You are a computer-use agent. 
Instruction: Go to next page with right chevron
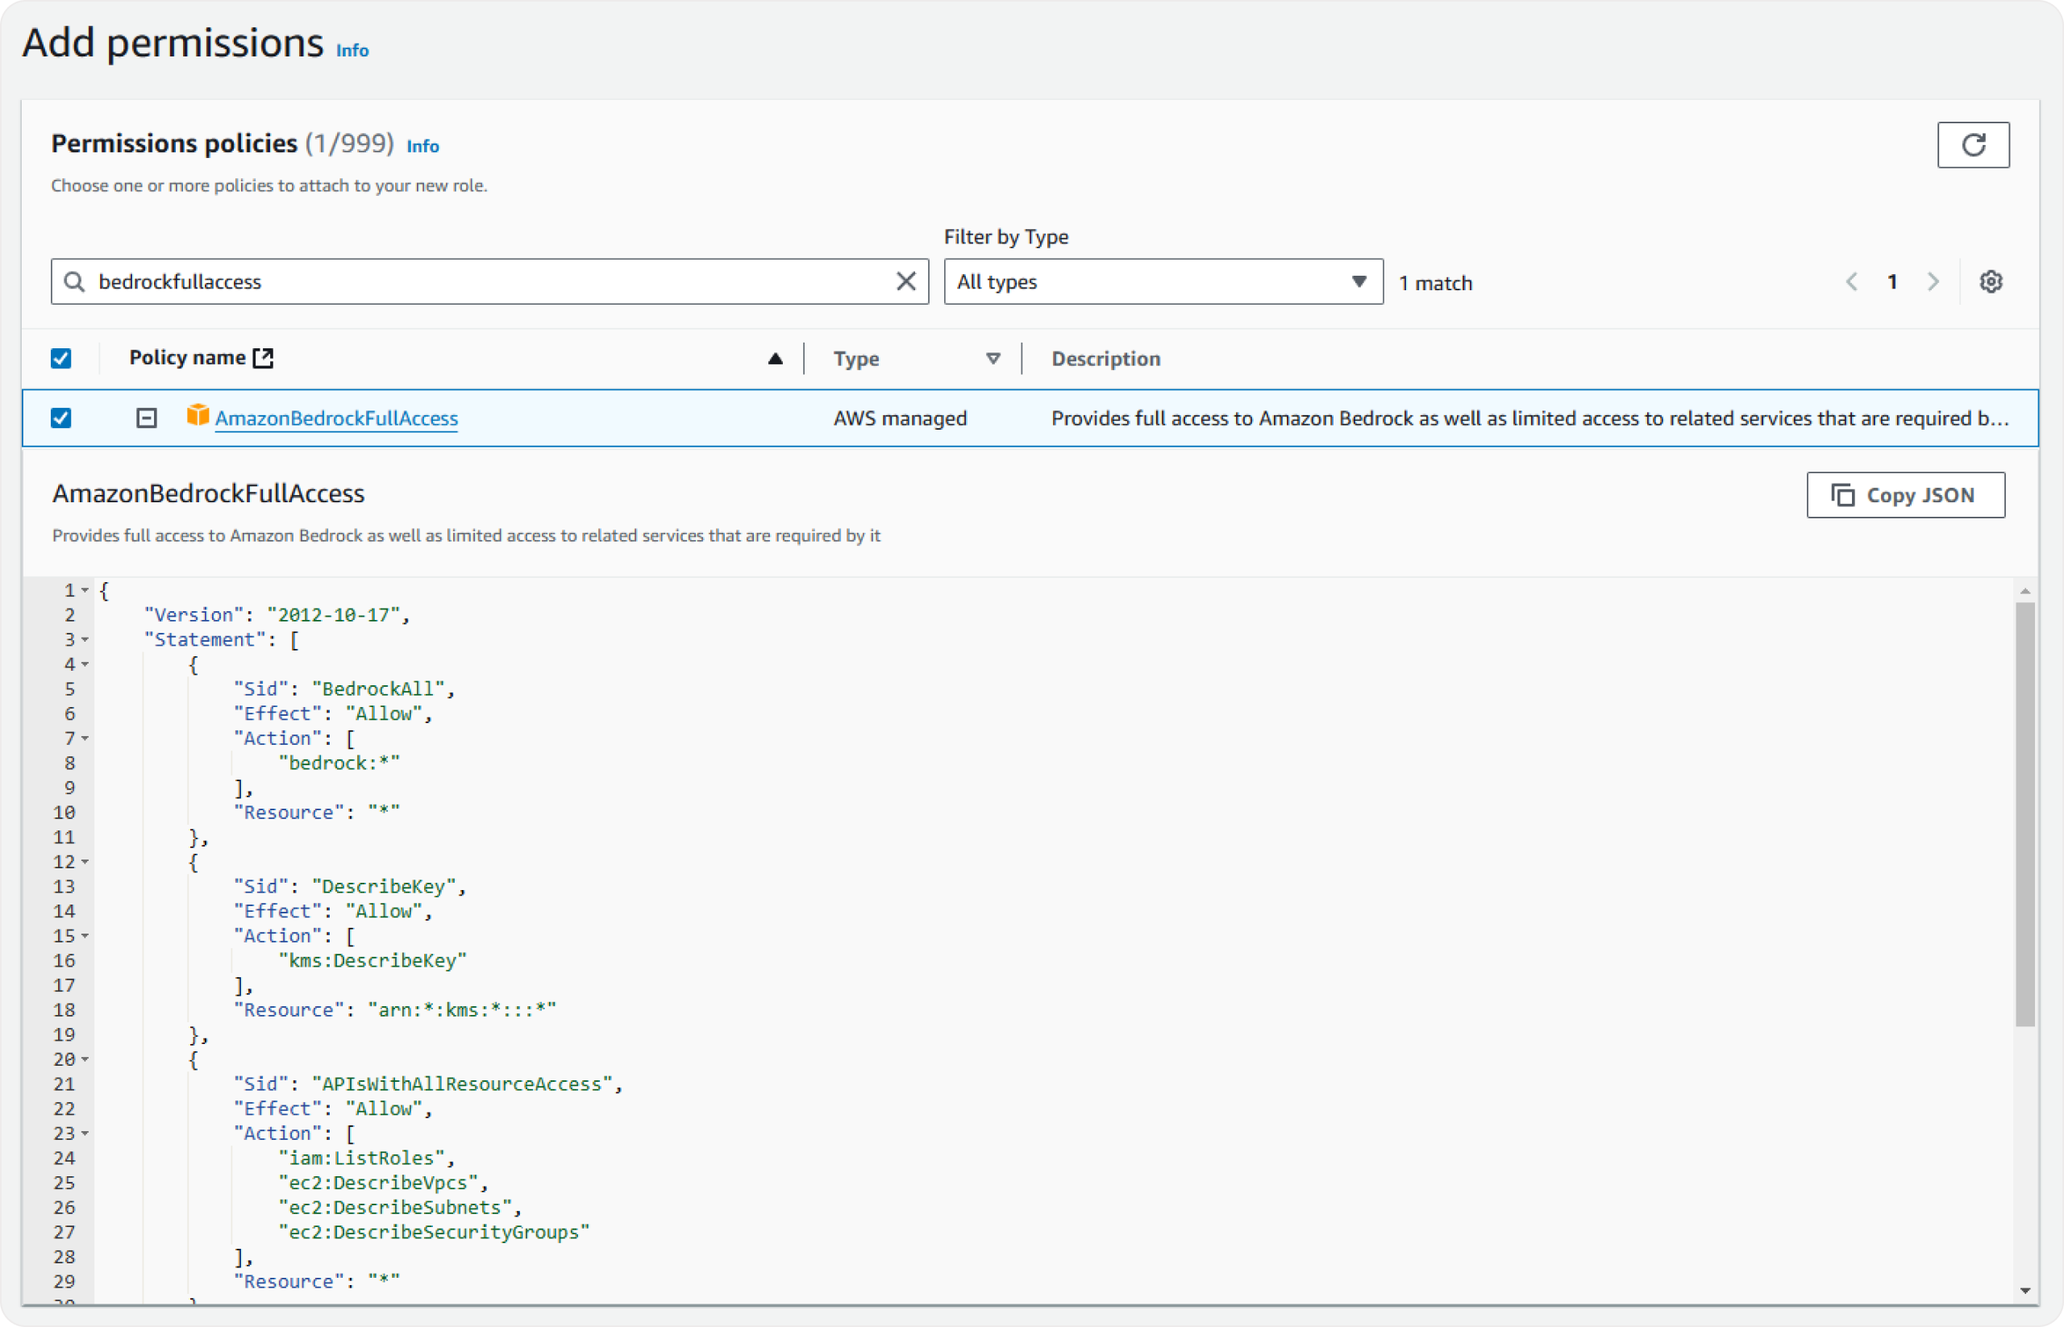click(1933, 282)
